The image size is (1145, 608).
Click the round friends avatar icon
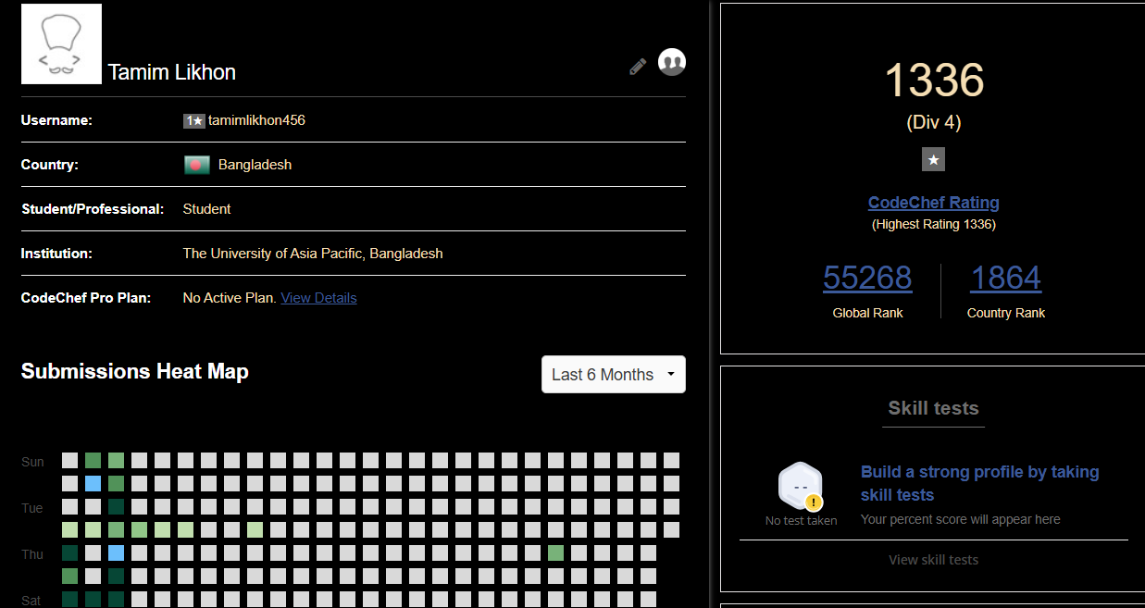pos(671,62)
